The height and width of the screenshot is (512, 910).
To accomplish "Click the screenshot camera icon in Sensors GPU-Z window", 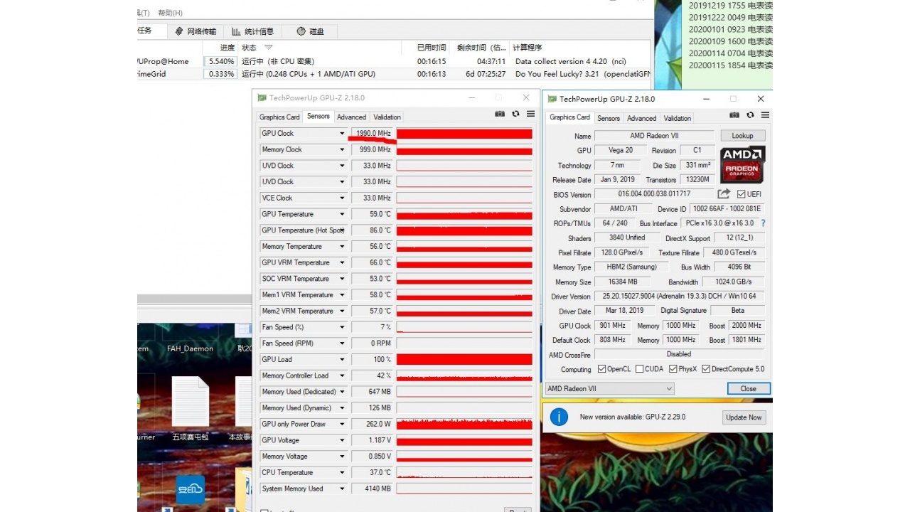I will point(500,114).
